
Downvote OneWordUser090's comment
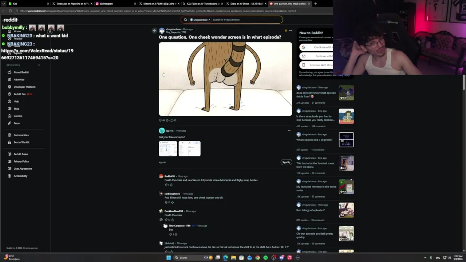point(172,220)
